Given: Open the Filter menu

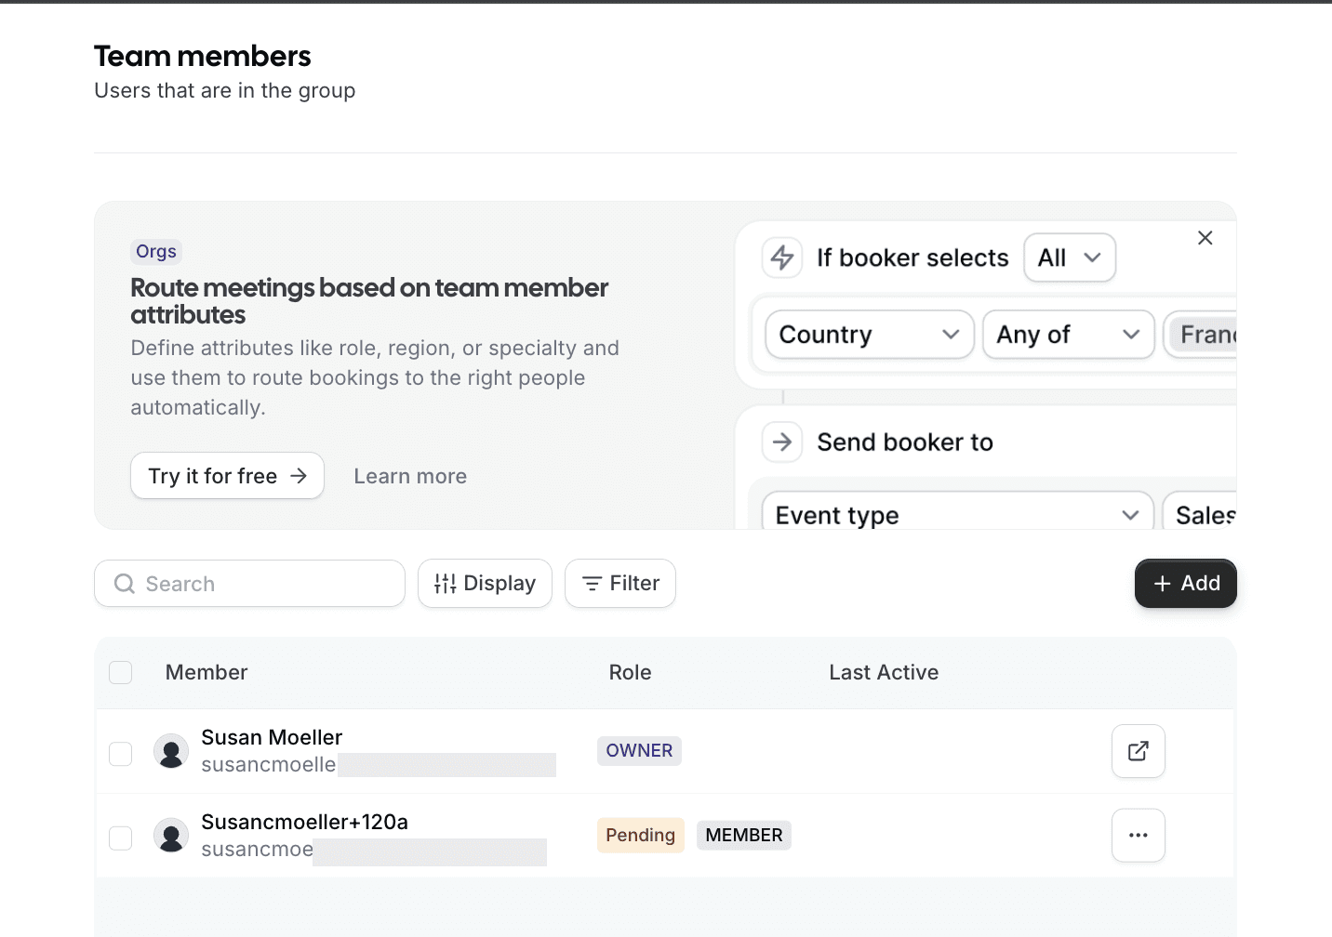Looking at the screenshot, I should (x=620, y=584).
